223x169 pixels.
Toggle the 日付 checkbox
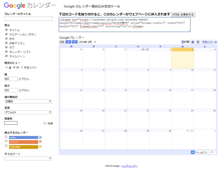click(6, 38)
